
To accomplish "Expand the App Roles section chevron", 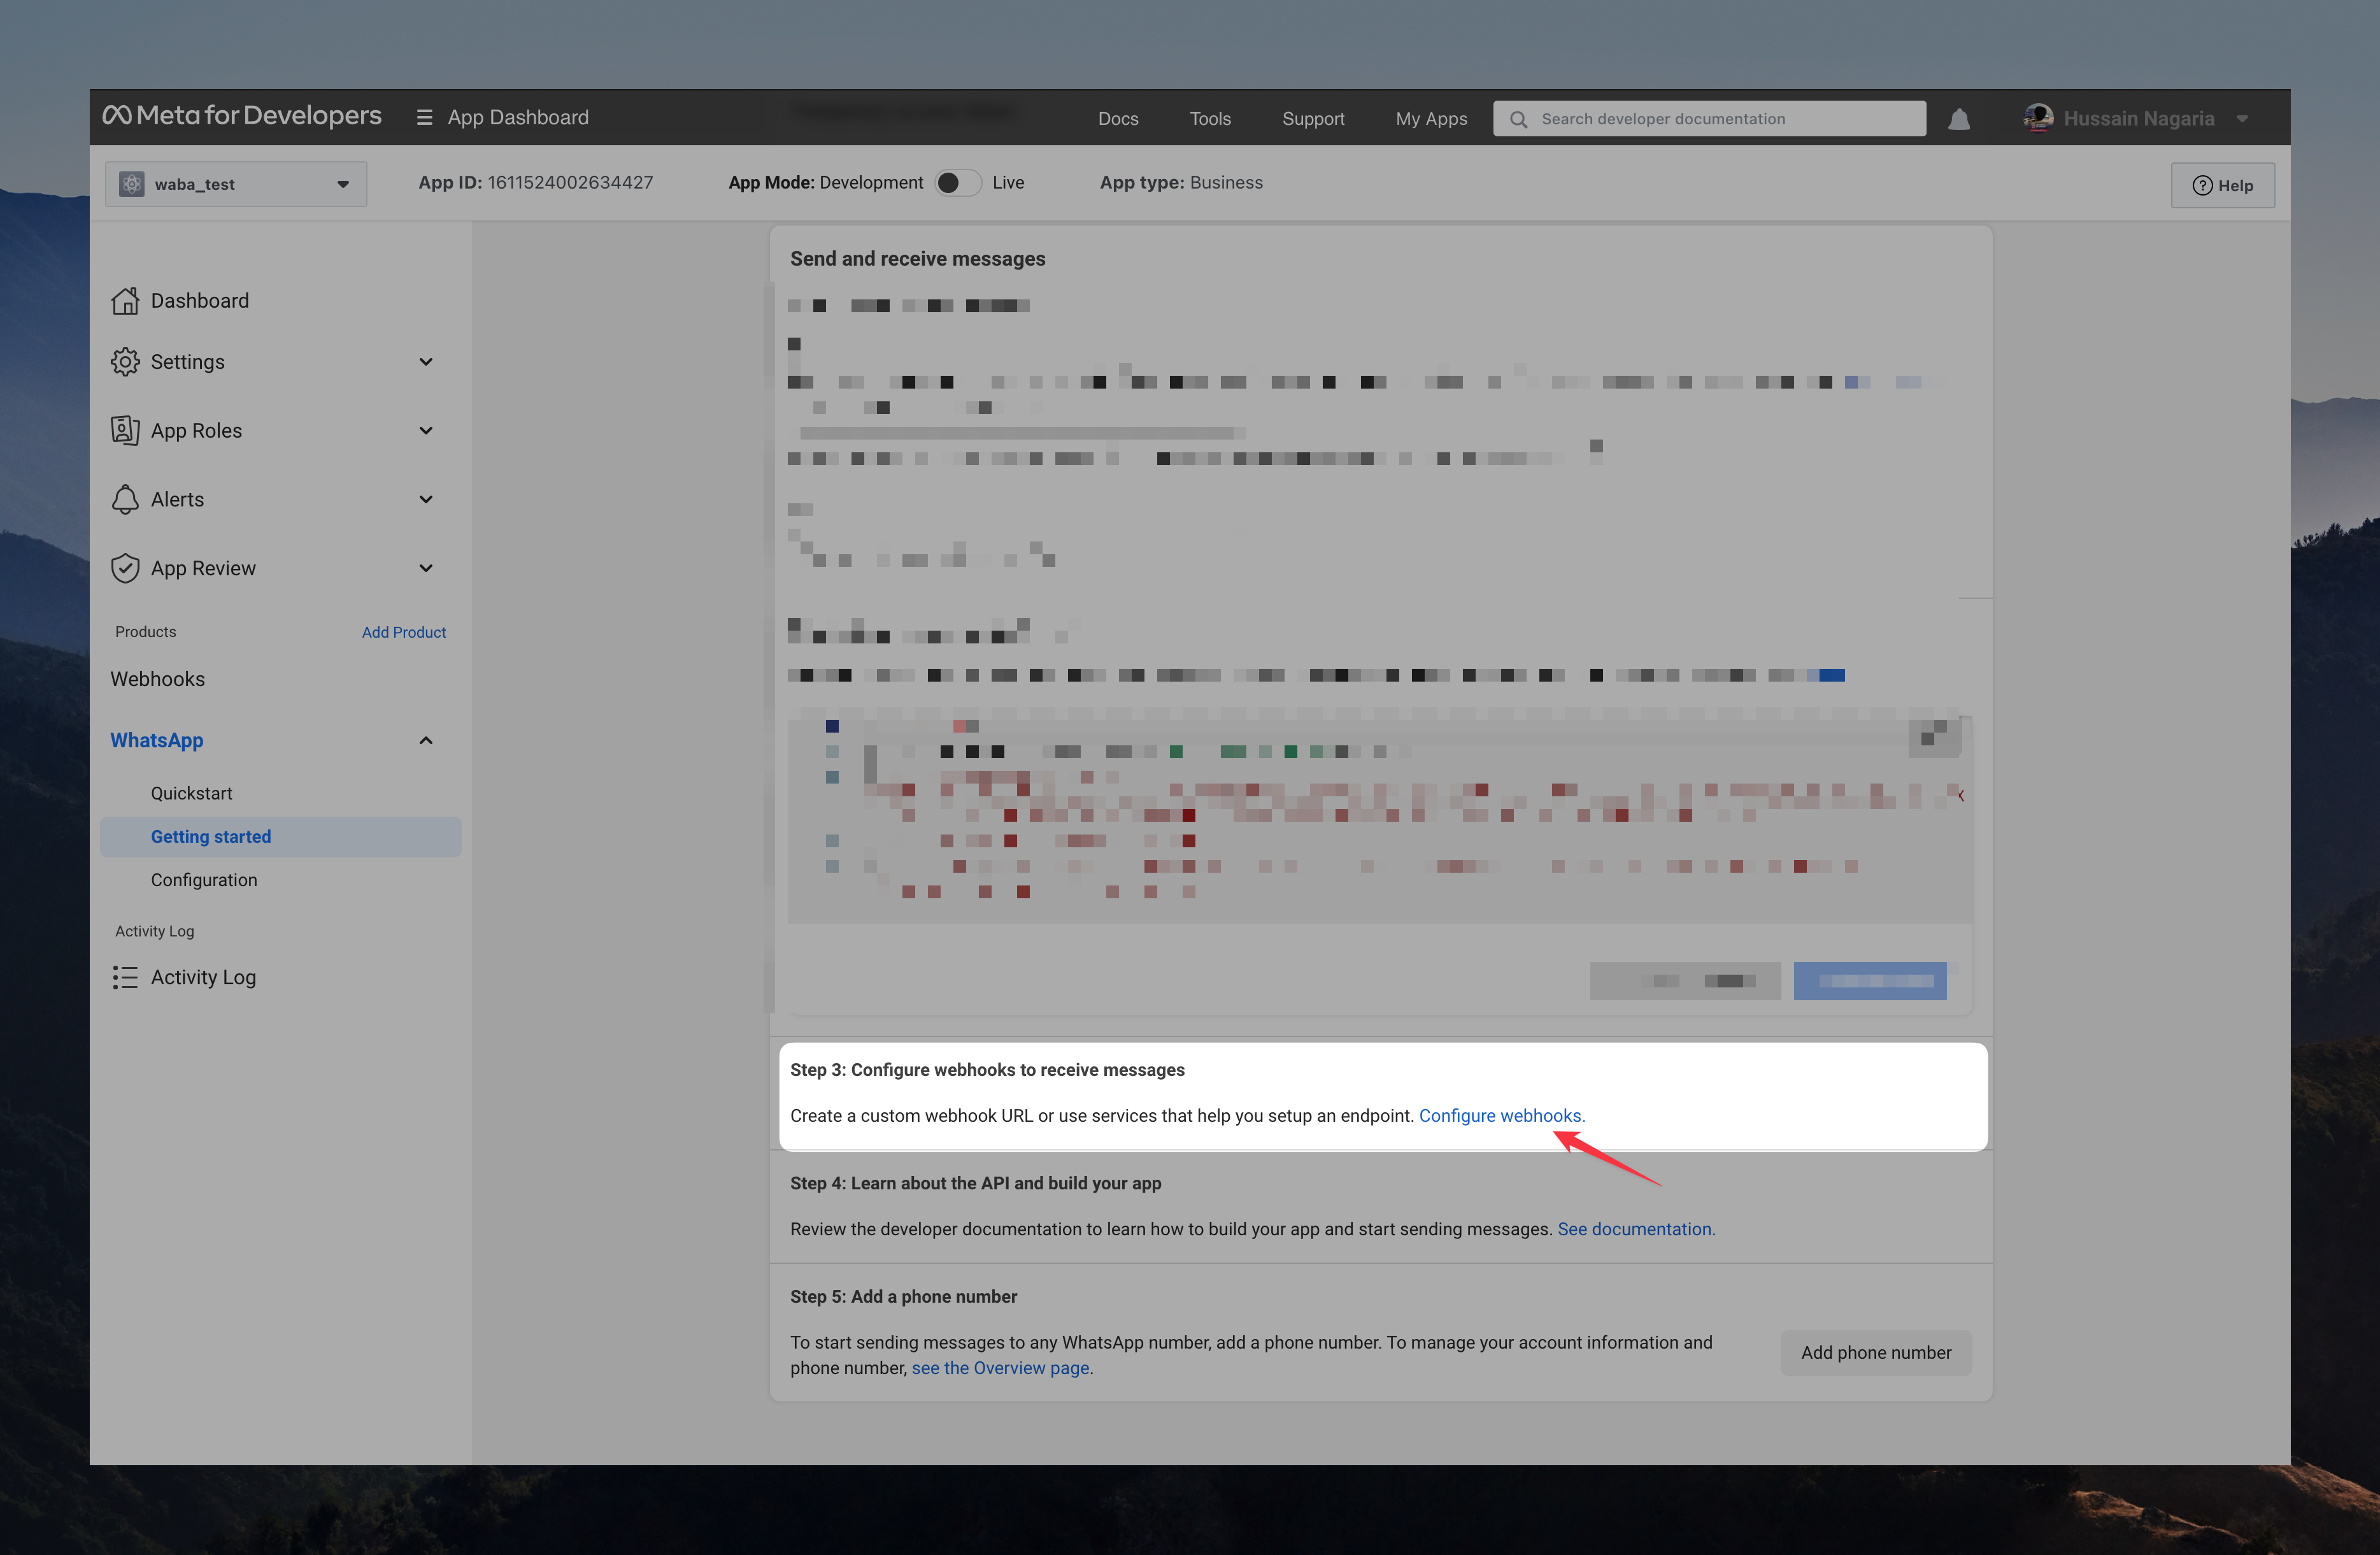I will coord(425,431).
